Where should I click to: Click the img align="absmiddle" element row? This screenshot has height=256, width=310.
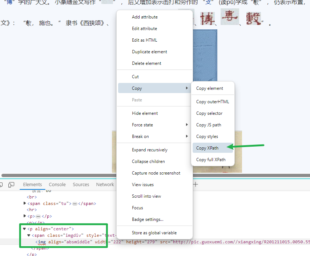[x=155, y=242]
